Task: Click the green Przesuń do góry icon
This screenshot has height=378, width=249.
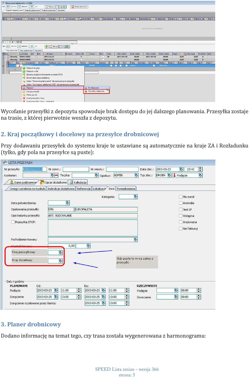Action: [x=24, y=68]
